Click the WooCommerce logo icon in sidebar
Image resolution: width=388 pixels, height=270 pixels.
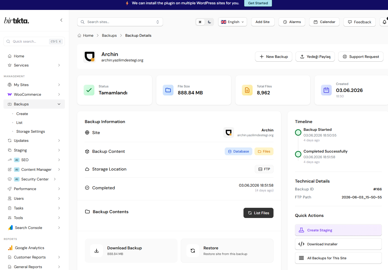10,94
